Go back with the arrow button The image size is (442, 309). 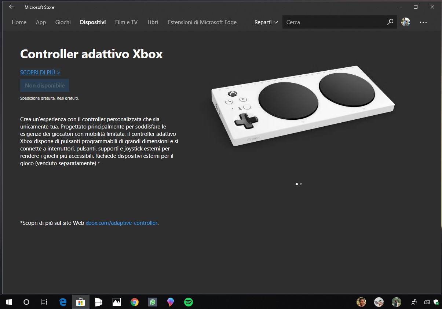[11, 7]
